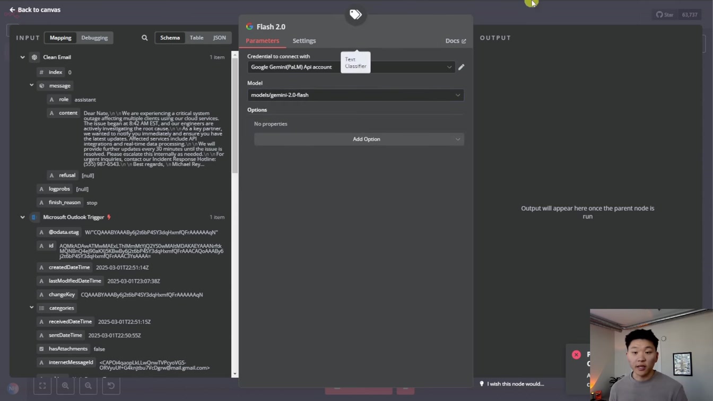713x401 pixels.
Task: Select the sentDateTime field pill
Action: click(x=61, y=335)
